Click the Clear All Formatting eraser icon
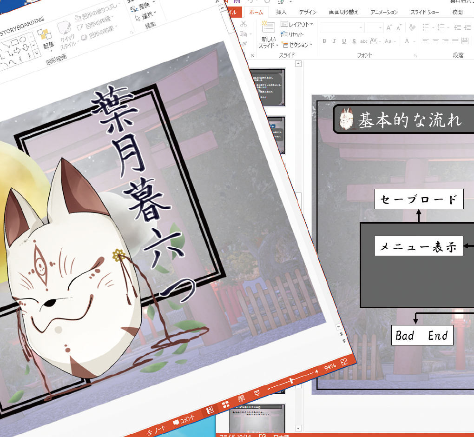This screenshot has width=474, height=437. (x=412, y=27)
